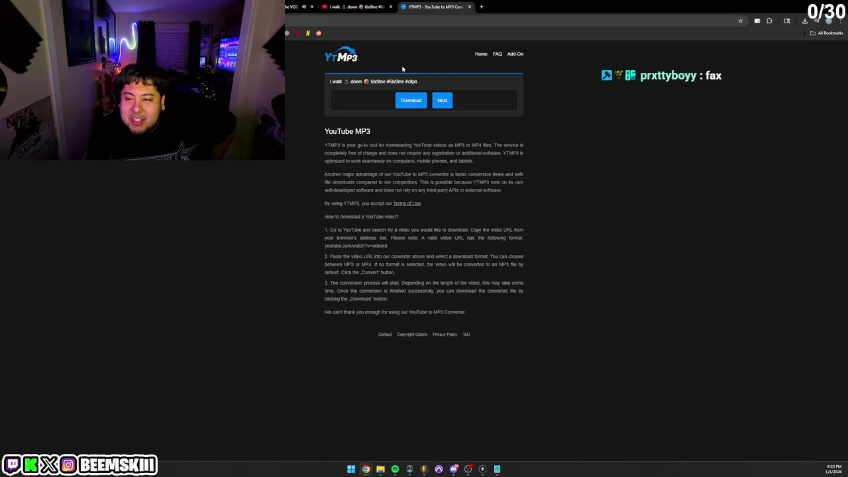The width and height of the screenshot is (848, 477).
Task: Click the webcam overlay video
Action: pos(142,80)
